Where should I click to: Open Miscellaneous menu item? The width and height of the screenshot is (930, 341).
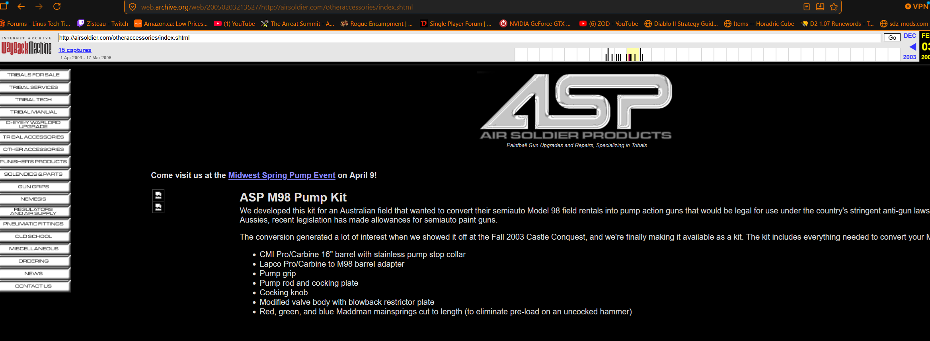click(35, 249)
